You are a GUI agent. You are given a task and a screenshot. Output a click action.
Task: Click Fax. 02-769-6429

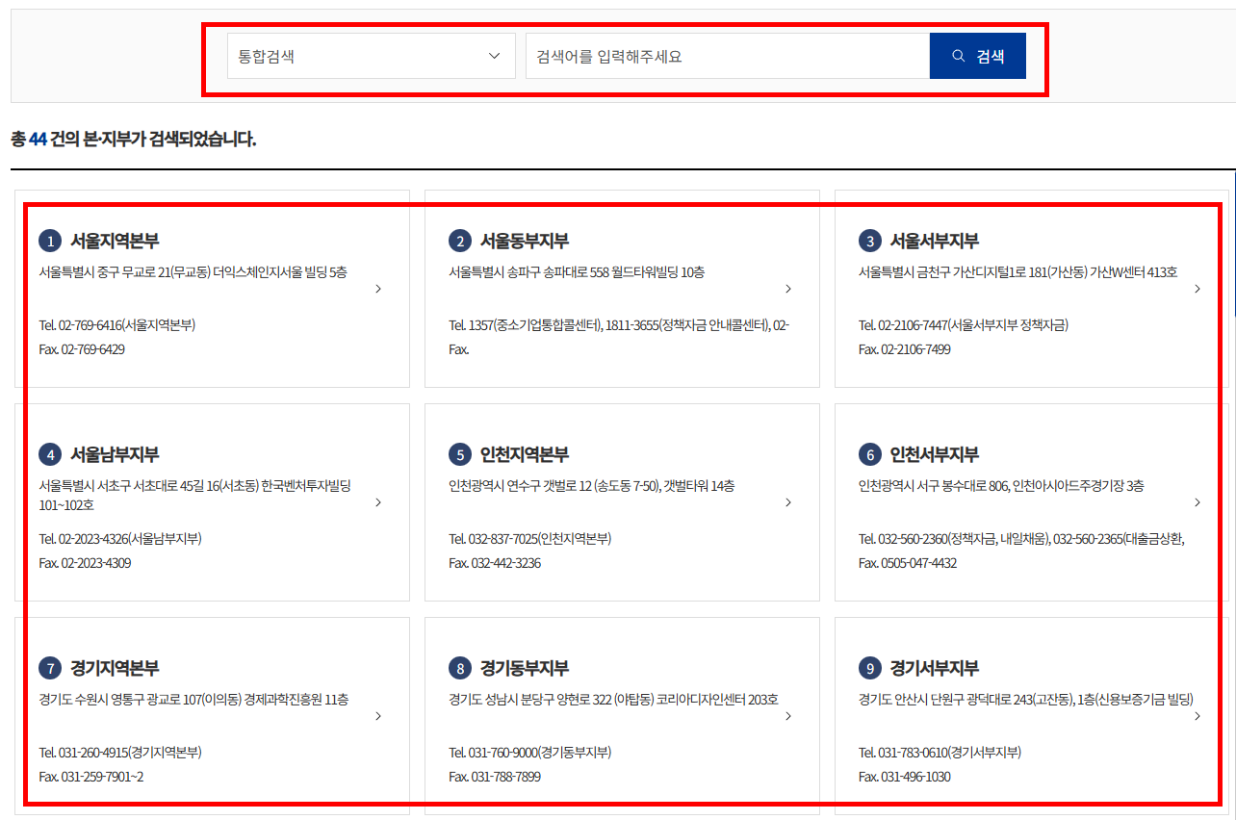click(x=82, y=349)
